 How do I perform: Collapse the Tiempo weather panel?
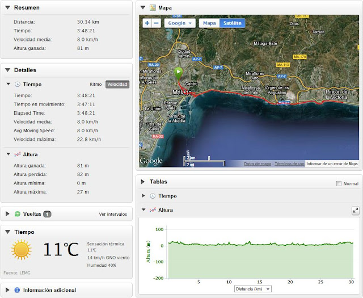pos(7,232)
